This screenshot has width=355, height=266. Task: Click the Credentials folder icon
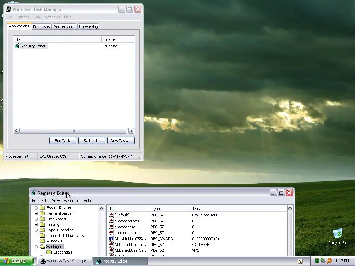point(49,252)
